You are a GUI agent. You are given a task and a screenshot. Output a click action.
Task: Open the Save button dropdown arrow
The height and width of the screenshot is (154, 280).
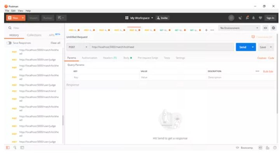coord(271,47)
